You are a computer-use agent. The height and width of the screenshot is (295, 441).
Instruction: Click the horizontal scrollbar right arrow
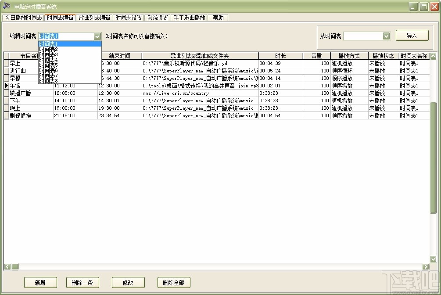426,266
